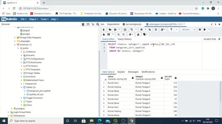
Task: Select the Dependents tab
Action: click(x=113, y=24)
